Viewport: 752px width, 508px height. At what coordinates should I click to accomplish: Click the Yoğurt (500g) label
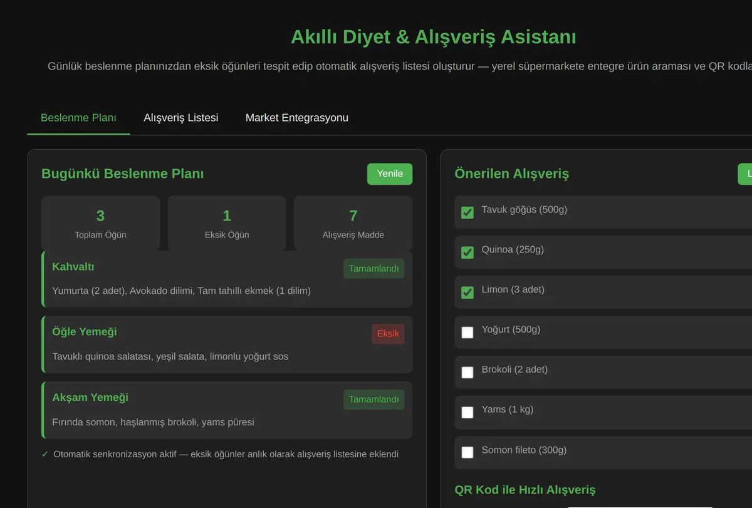coord(511,329)
